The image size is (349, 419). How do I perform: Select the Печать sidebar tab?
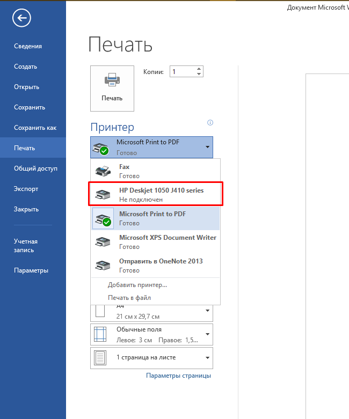pyautogui.click(x=33, y=148)
